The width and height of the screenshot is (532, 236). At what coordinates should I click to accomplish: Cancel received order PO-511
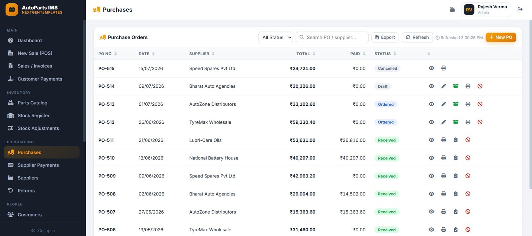[x=468, y=140]
